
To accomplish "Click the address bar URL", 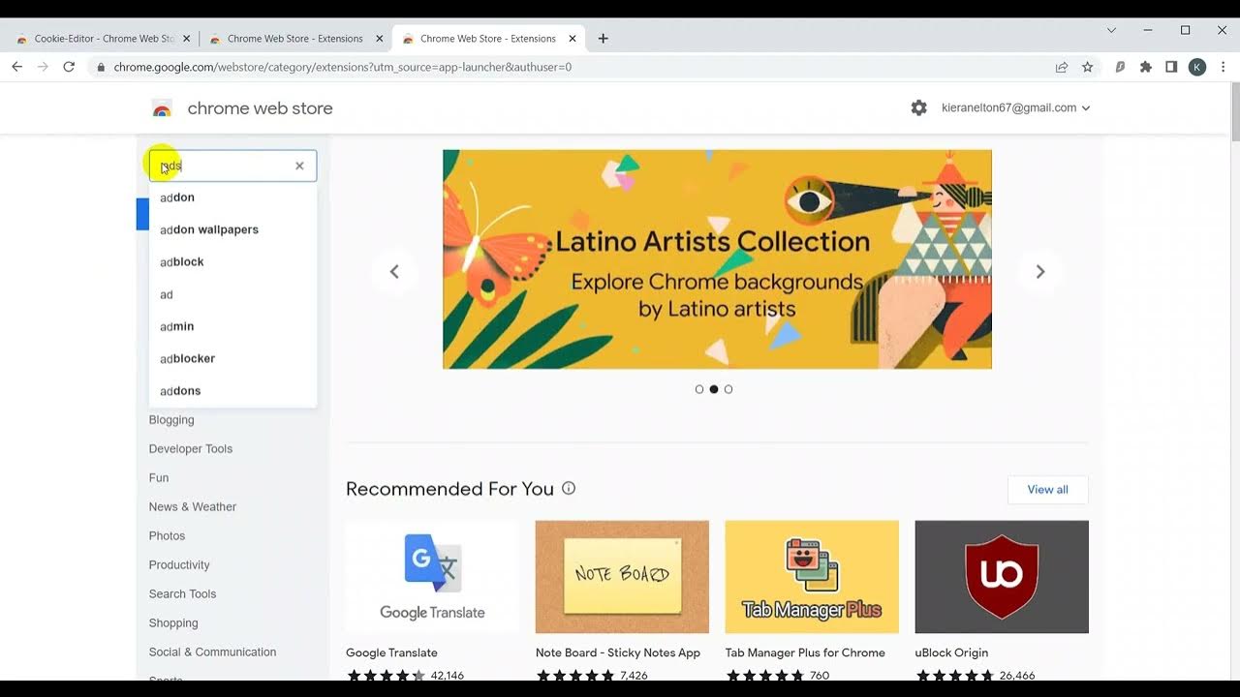I will (343, 67).
